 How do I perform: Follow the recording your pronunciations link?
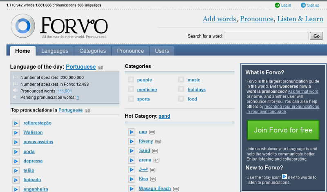(x=283, y=109)
